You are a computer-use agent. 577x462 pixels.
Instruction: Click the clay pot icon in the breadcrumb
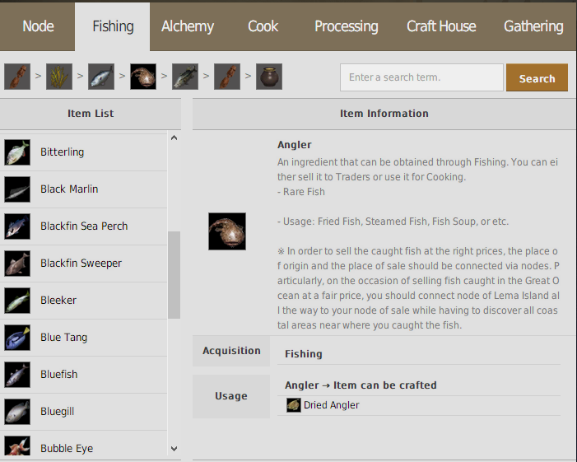(269, 77)
